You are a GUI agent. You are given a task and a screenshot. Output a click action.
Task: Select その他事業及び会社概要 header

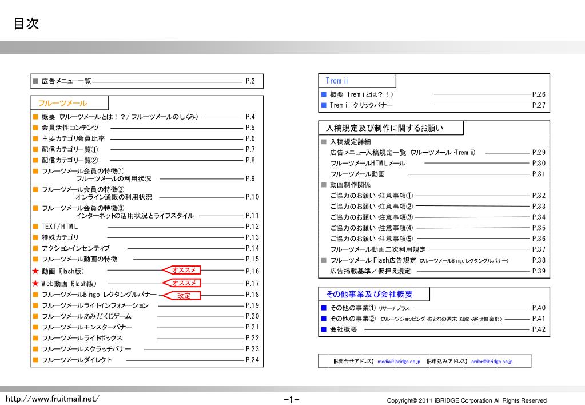point(369,294)
